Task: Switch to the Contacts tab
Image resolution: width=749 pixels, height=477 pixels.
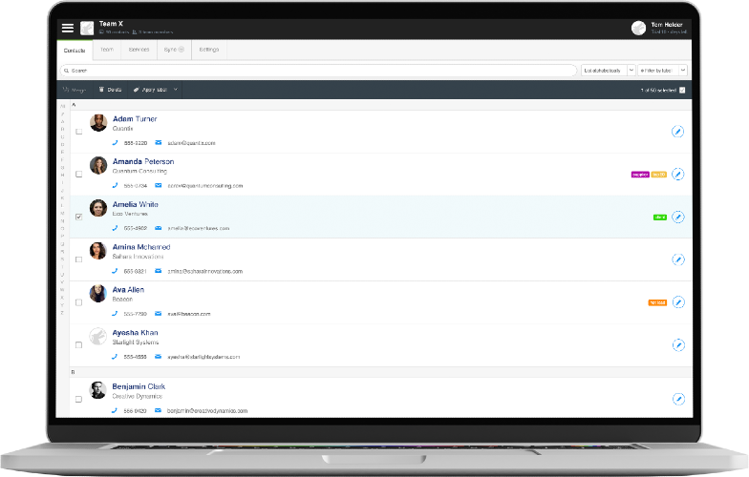Action: [75, 50]
